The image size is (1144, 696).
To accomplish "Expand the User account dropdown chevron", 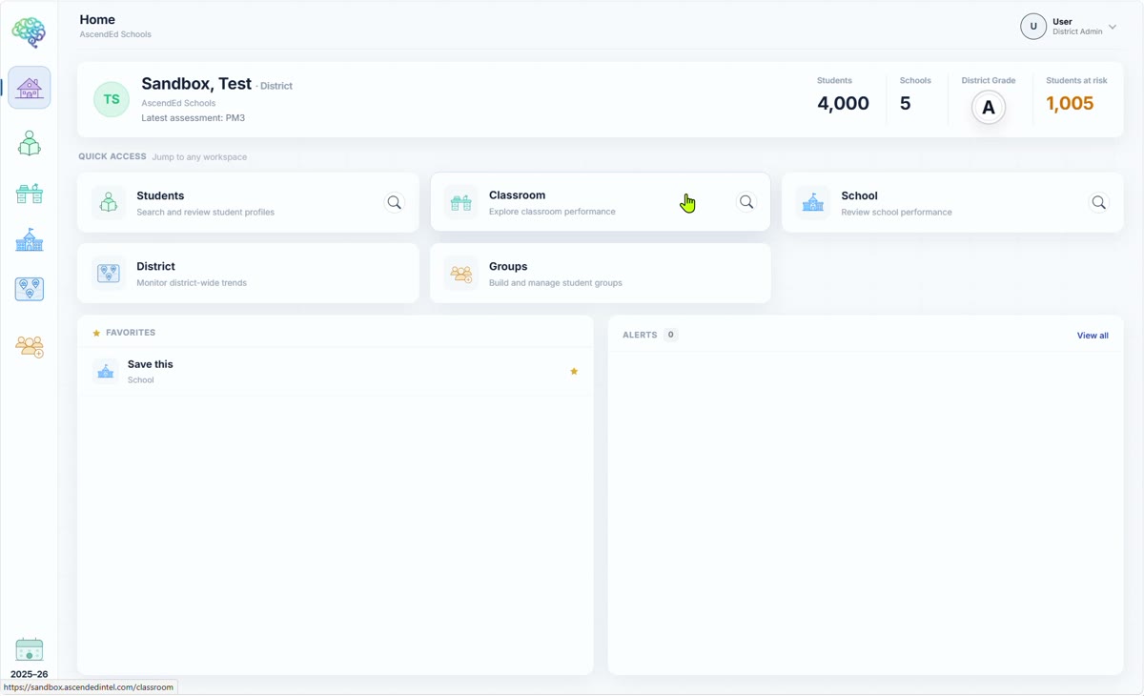I will (x=1113, y=28).
